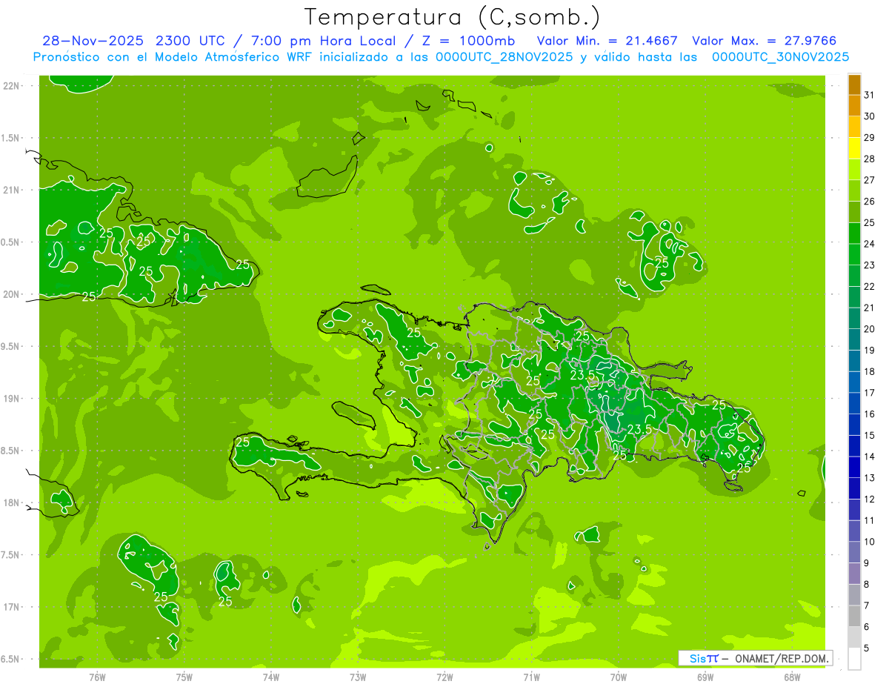Click the '17N' latitude label

pyautogui.click(x=11, y=607)
